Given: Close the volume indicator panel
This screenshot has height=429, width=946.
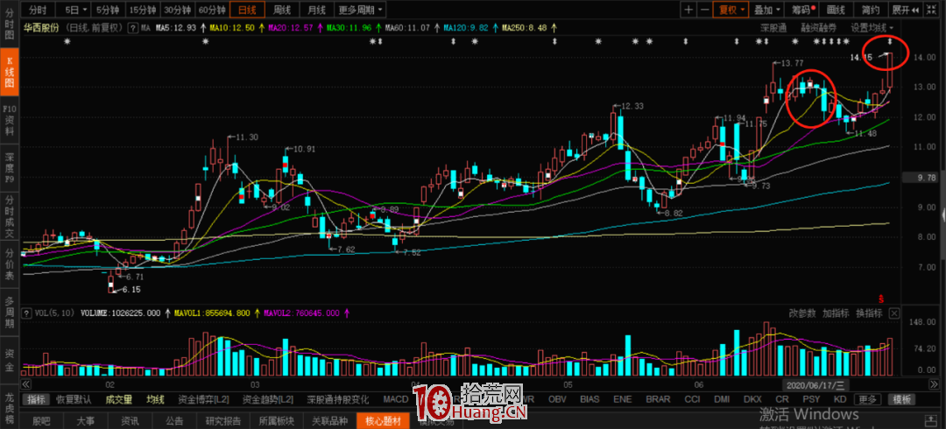Looking at the screenshot, I should 894,313.
